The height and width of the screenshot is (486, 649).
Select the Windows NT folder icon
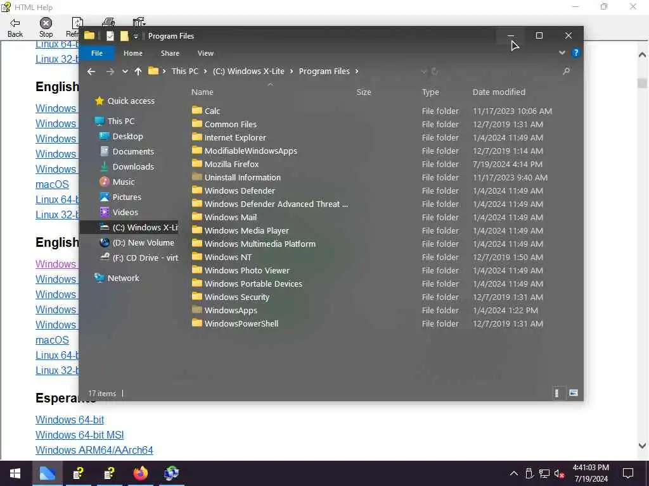[x=197, y=257]
